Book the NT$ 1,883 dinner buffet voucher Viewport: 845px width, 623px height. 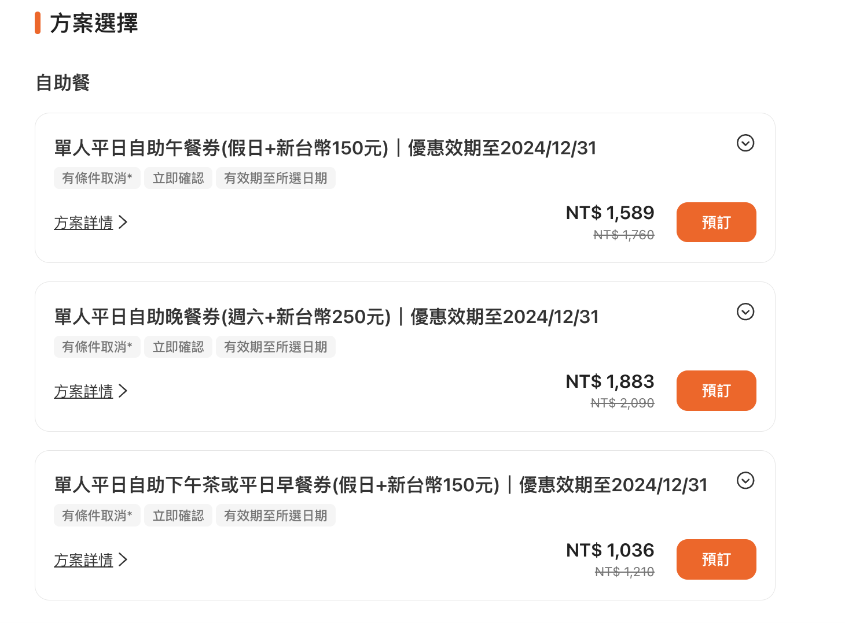716,391
